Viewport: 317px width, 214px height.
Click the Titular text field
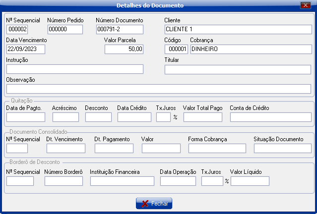(x=238, y=69)
